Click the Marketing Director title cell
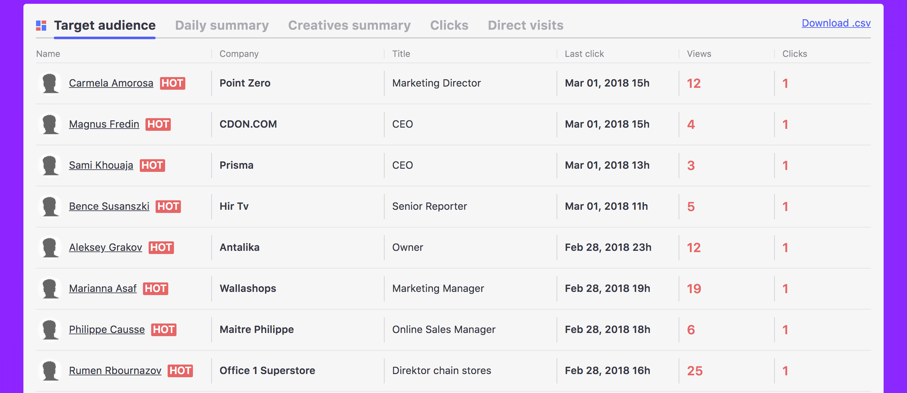Viewport: 907px width, 393px height. [436, 83]
